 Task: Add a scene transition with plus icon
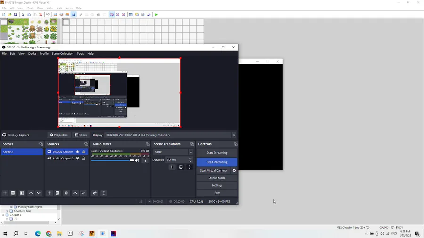coord(171,167)
